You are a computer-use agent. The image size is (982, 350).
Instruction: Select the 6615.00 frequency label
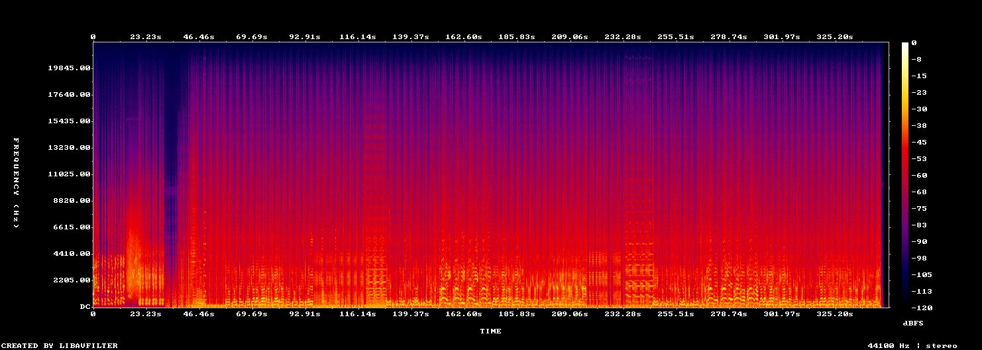point(72,227)
